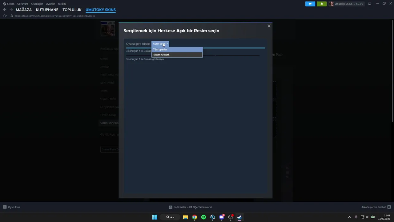Go to the TOPLULUK tab
This screenshot has width=394, height=222.
click(72, 10)
